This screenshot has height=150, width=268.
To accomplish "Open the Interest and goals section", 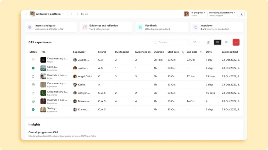I will coord(51,27).
